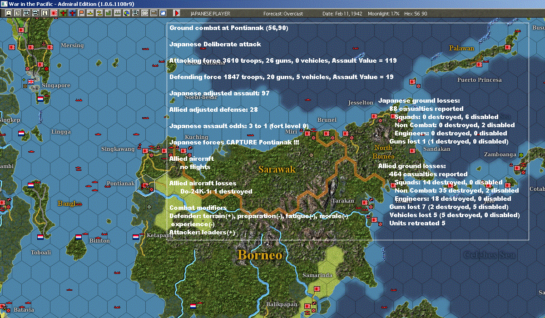Click 'Japanese assault odds: 3 to 1' line
Viewport: 545px width, 318px height.
(x=239, y=126)
